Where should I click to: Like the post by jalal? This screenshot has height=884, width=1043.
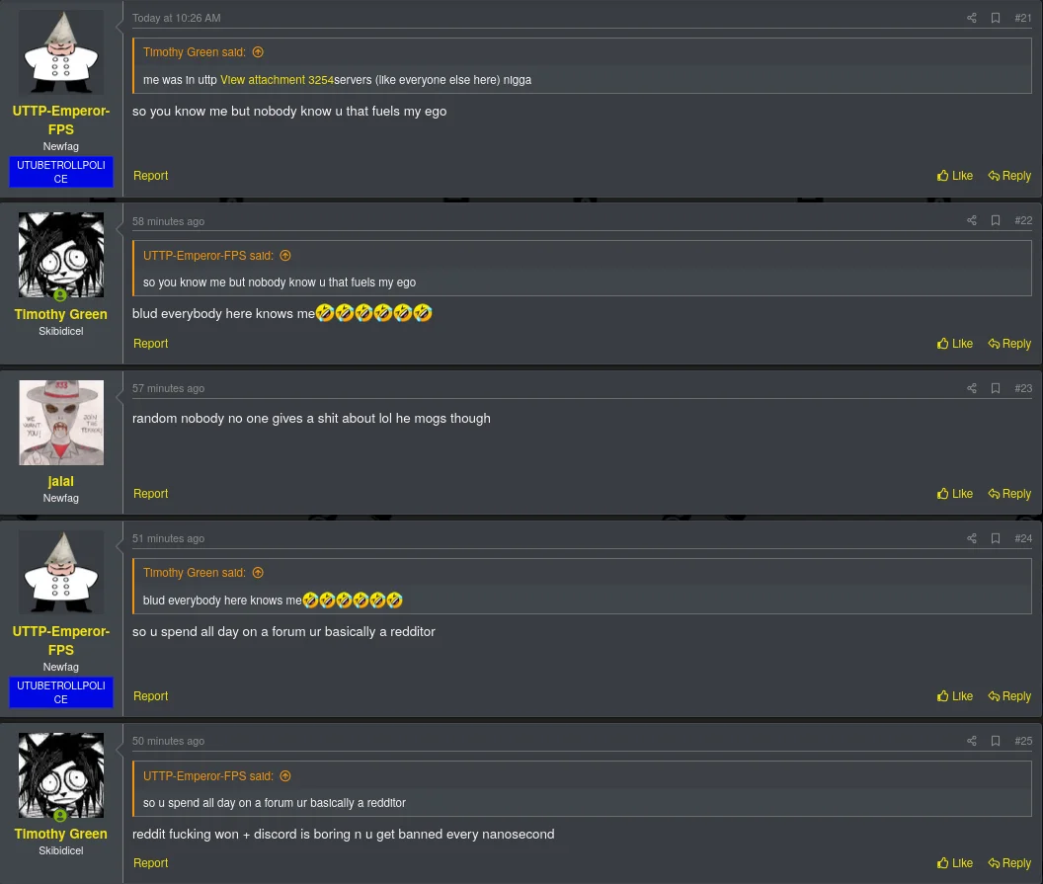coord(954,494)
